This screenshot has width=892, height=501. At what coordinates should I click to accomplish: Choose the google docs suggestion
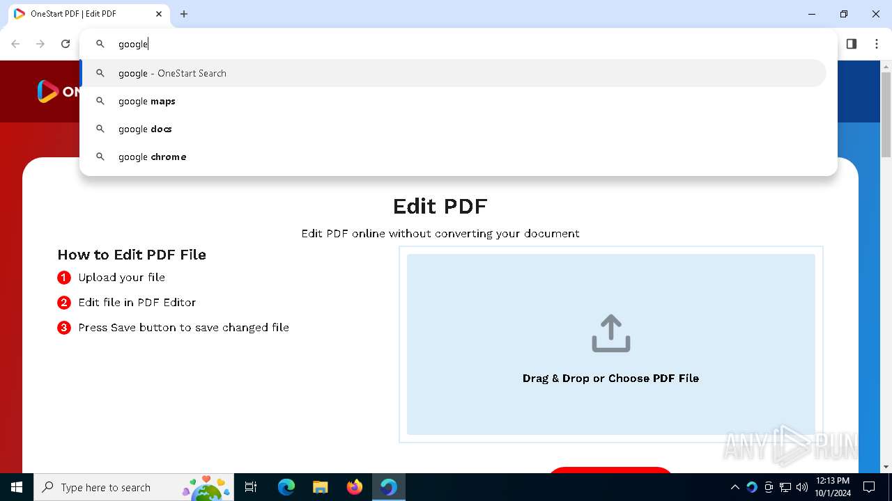[x=453, y=129]
